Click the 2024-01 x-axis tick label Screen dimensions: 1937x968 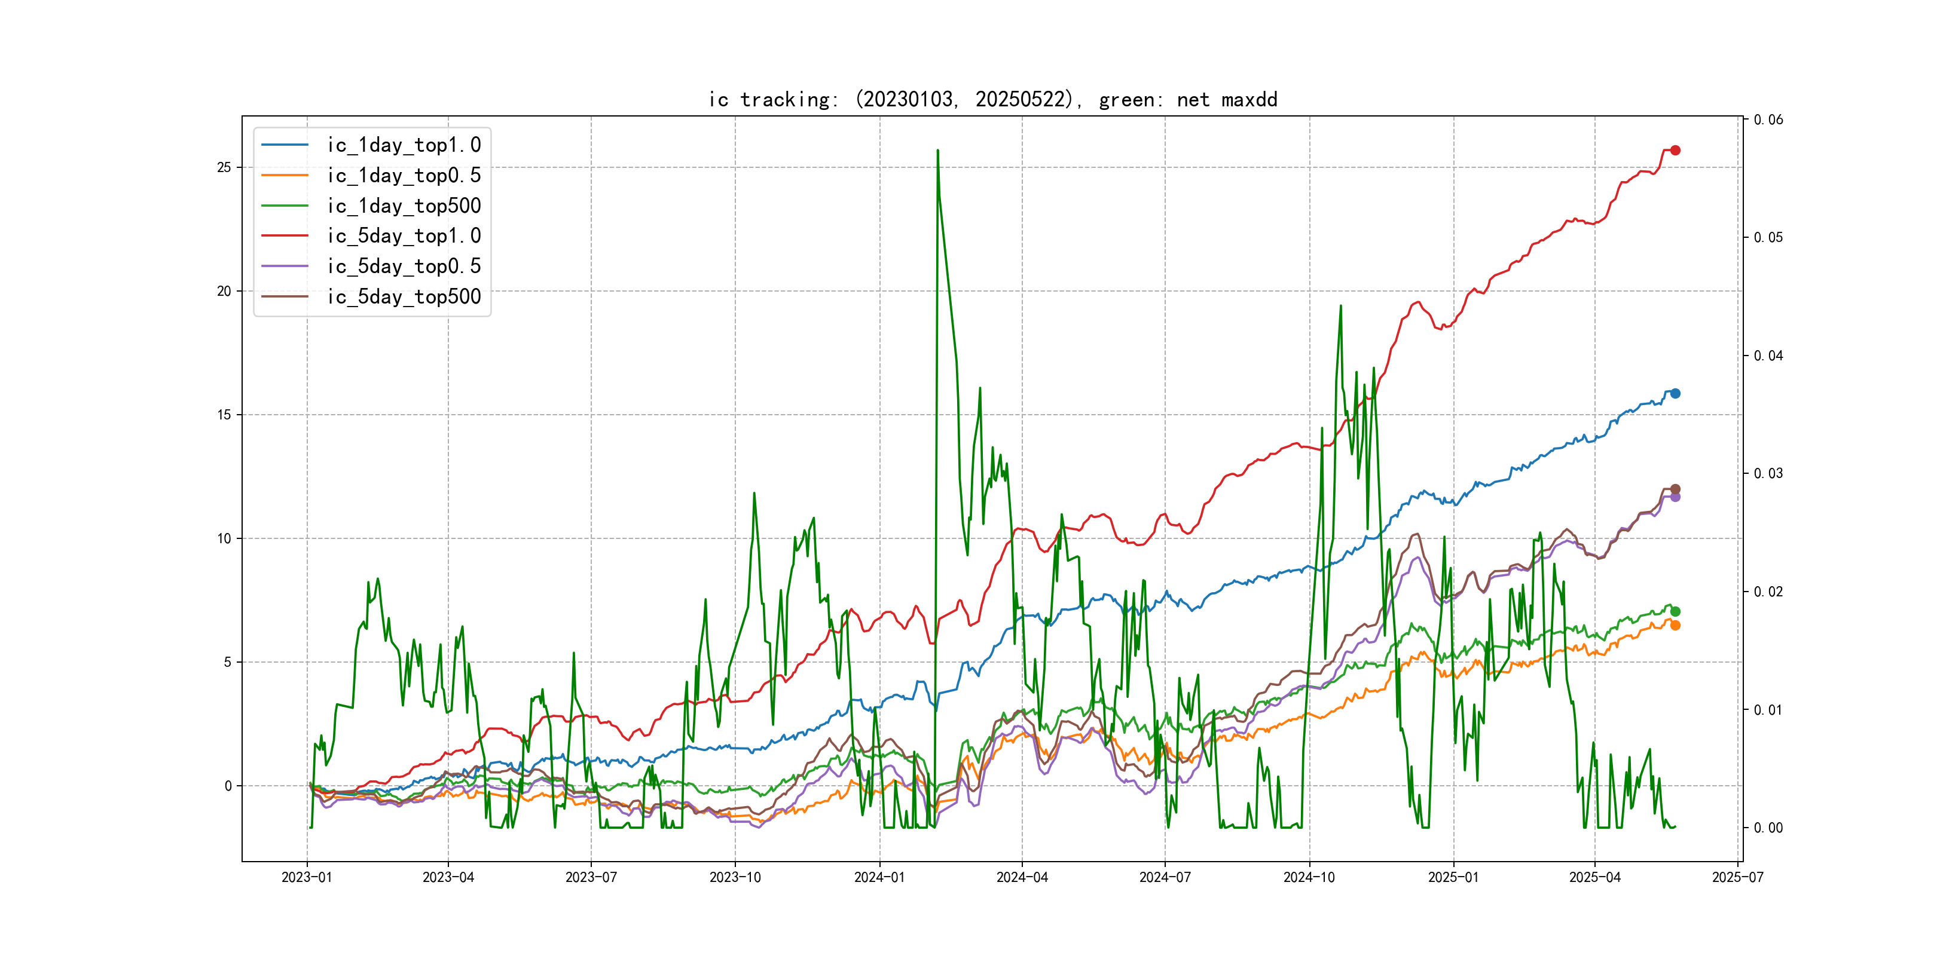tap(879, 877)
